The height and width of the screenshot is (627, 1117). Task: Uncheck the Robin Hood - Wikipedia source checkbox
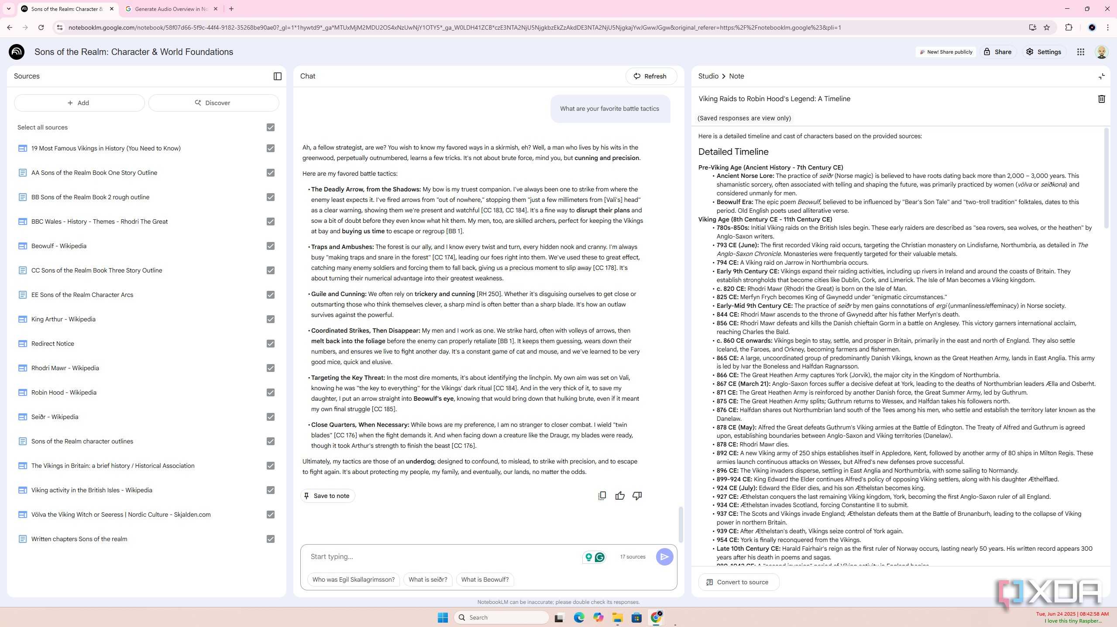coord(271,392)
